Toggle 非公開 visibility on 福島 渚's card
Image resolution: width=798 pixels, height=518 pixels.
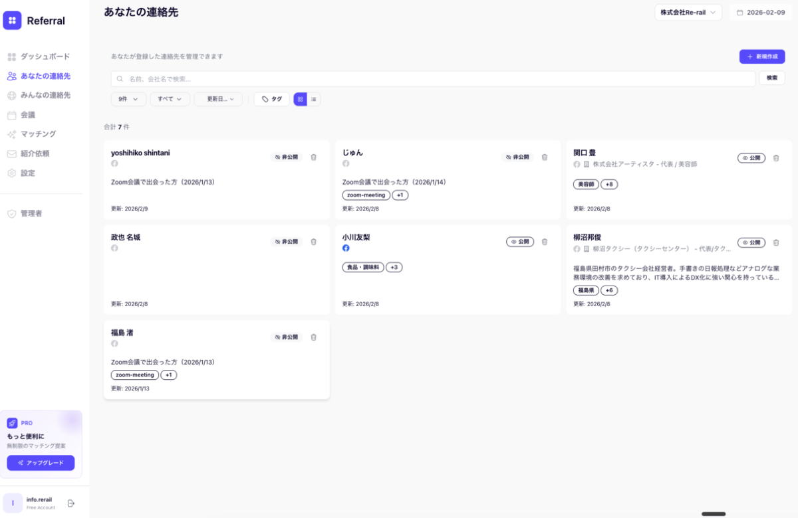point(287,337)
